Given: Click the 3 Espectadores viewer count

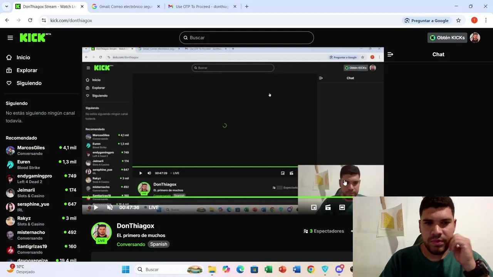Looking at the screenshot, I should click(x=324, y=231).
